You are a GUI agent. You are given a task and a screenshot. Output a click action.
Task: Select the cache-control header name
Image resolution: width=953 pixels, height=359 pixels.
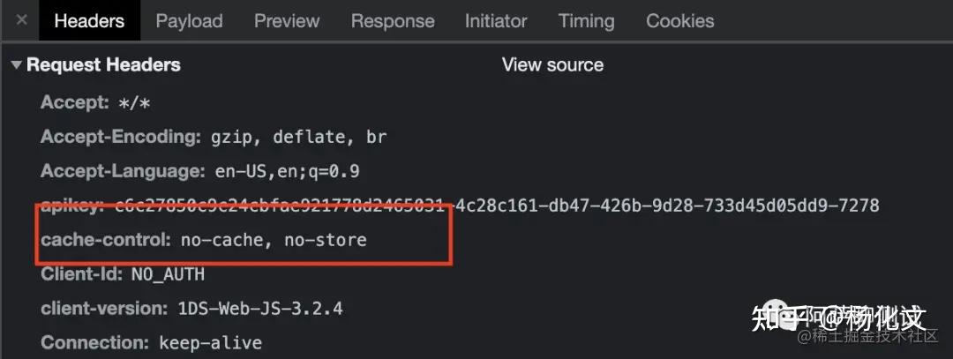107,239
